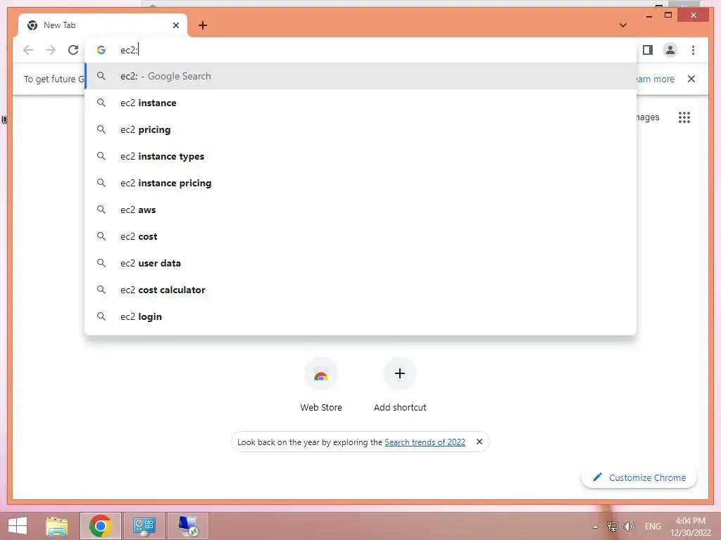This screenshot has width=721, height=540.
Task: Click the Customize Chrome button
Action: [x=639, y=477]
